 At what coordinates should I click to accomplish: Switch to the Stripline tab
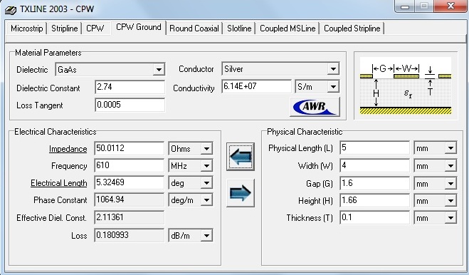pyautogui.click(x=64, y=28)
